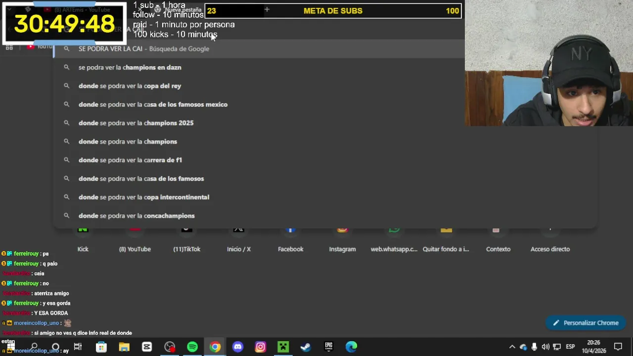This screenshot has width=633, height=356.
Task: Open the (8) YouTube shortcut tile
Action: coord(135,240)
